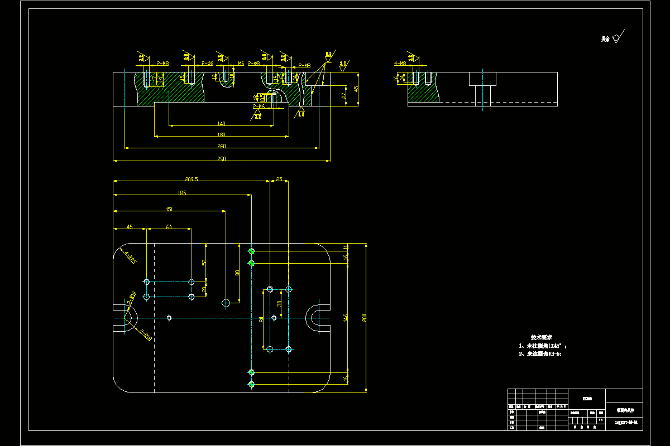
Task: Select the standalone M6 thread label
Action: click(x=241, y=64)
